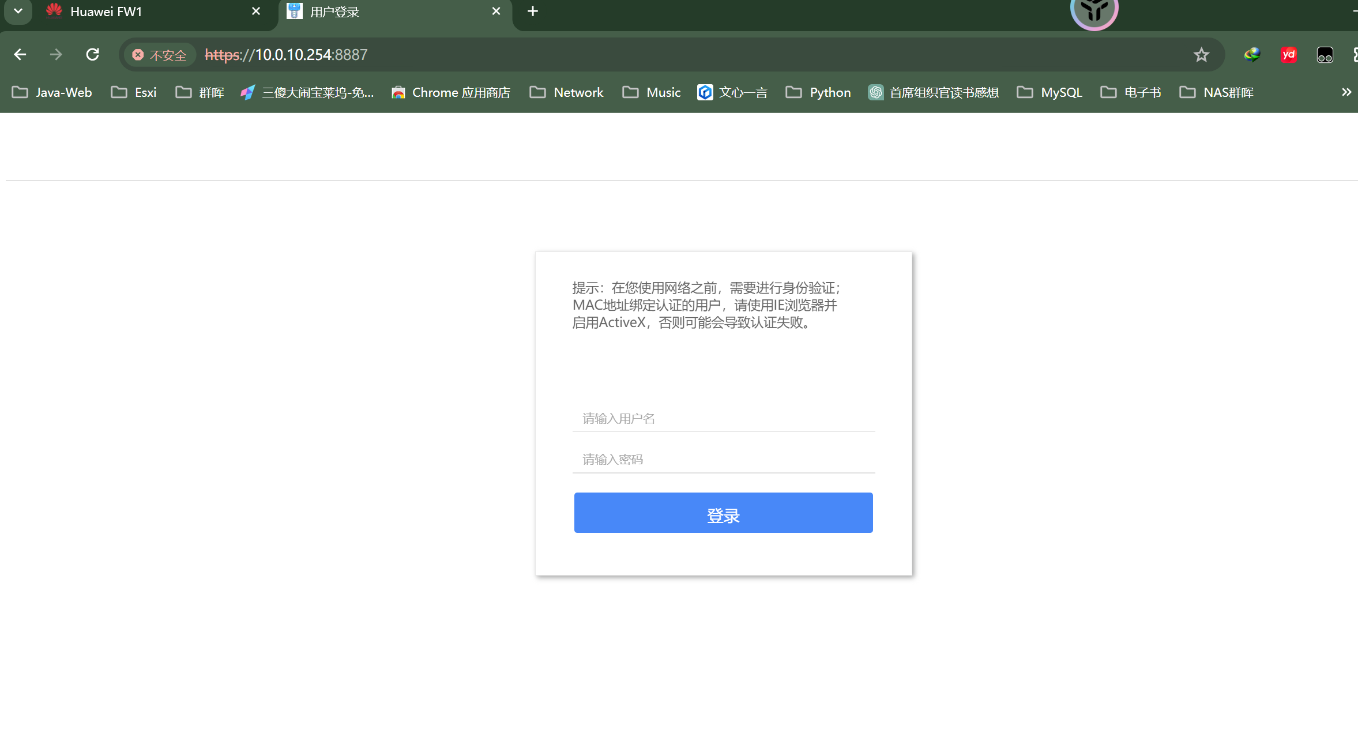Open Chrome 应用商店 bookmark

(x=451, y=92)
